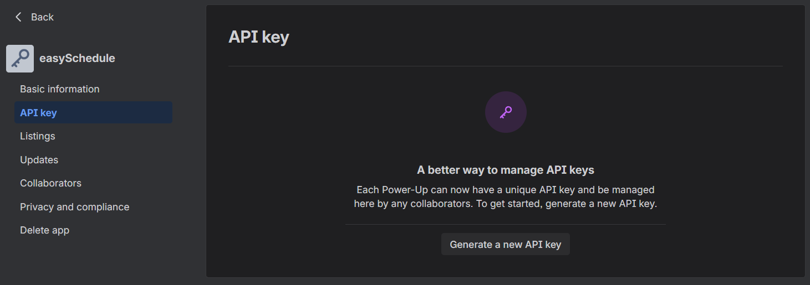Click the easySchedule app name
This screenshot has width=810, height=285.
[77, 58]
